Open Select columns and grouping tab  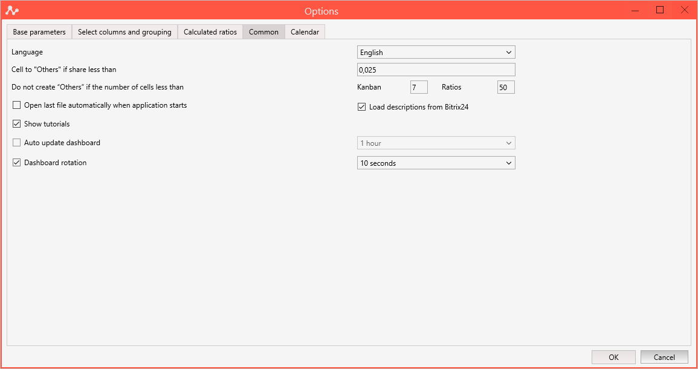tap(124, 32)
